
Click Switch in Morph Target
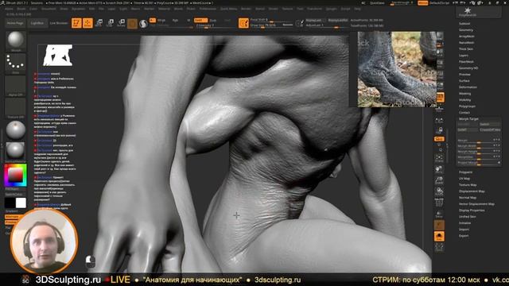[490, 124]
